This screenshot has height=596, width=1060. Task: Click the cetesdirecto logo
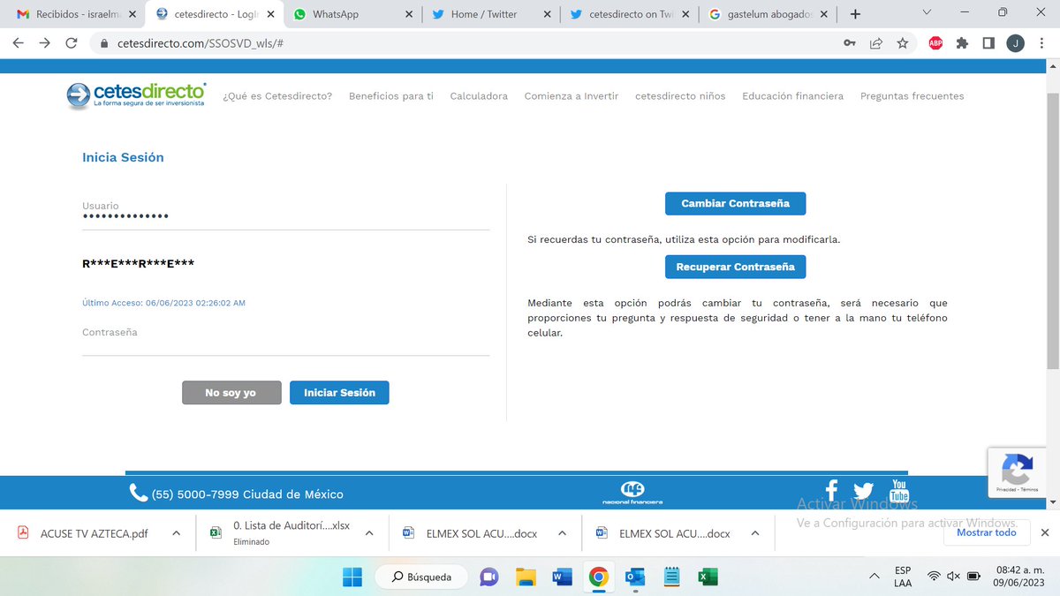137,95
